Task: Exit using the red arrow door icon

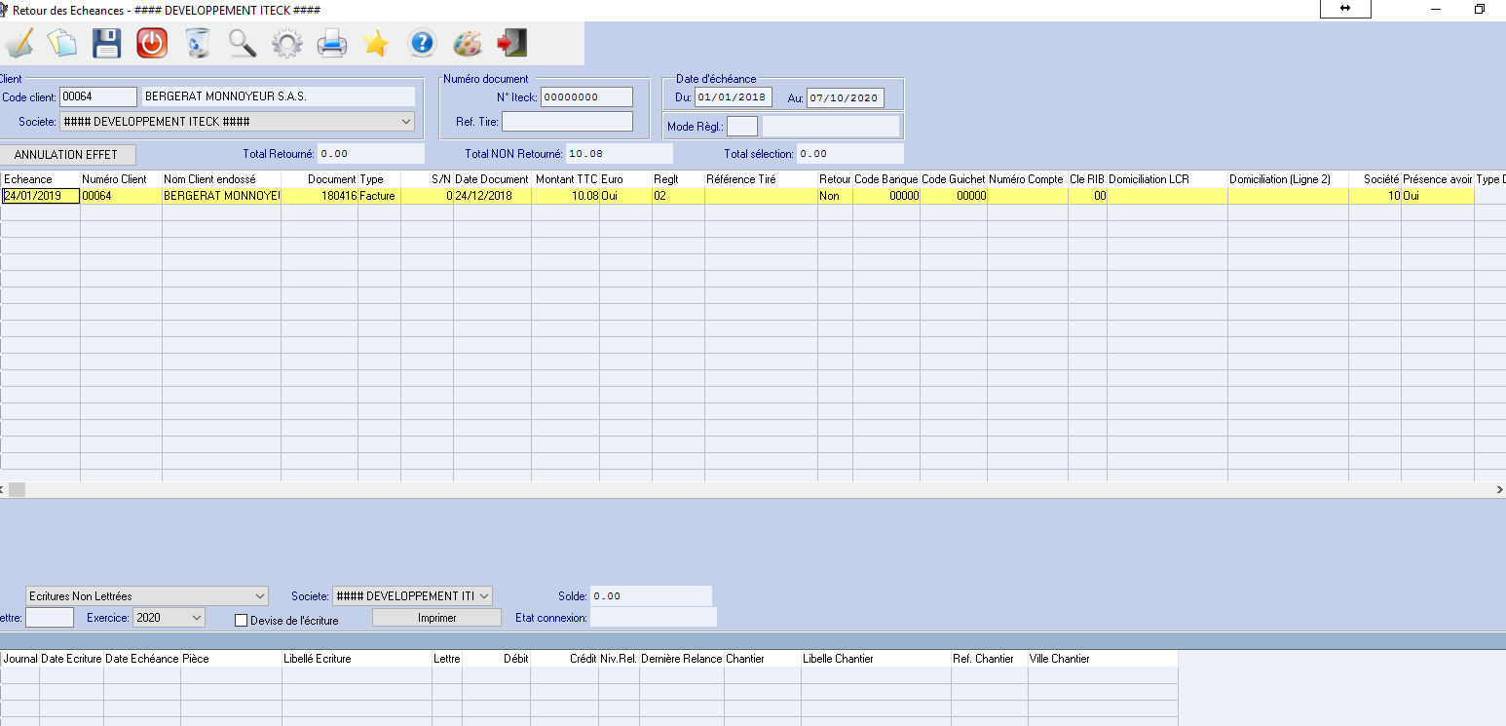Action: [x=511, y=43]
